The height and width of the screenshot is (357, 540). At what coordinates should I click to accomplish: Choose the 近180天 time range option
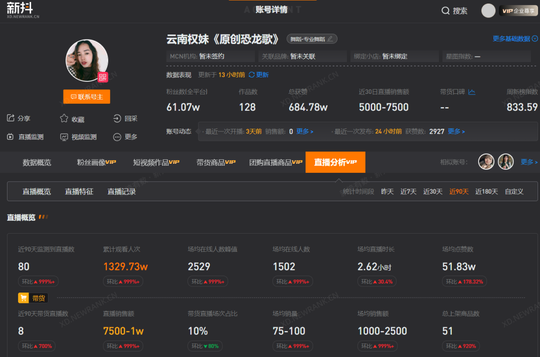[486, 191]
